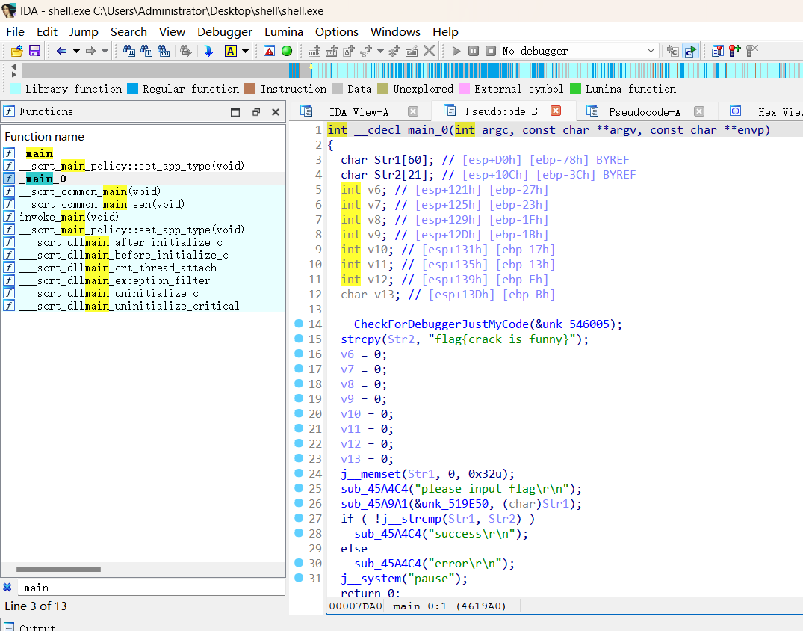Toggle breakpoint dot on line 25
Viewport: 803px width, 631px height.
[x=299, y=488]
